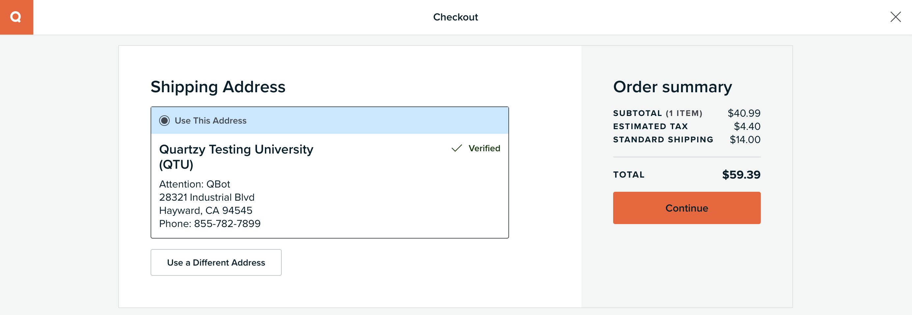This screenshot has height=315, width=912.
Task: Click the phone number 855-782-7899
Action: coord(227,223)
